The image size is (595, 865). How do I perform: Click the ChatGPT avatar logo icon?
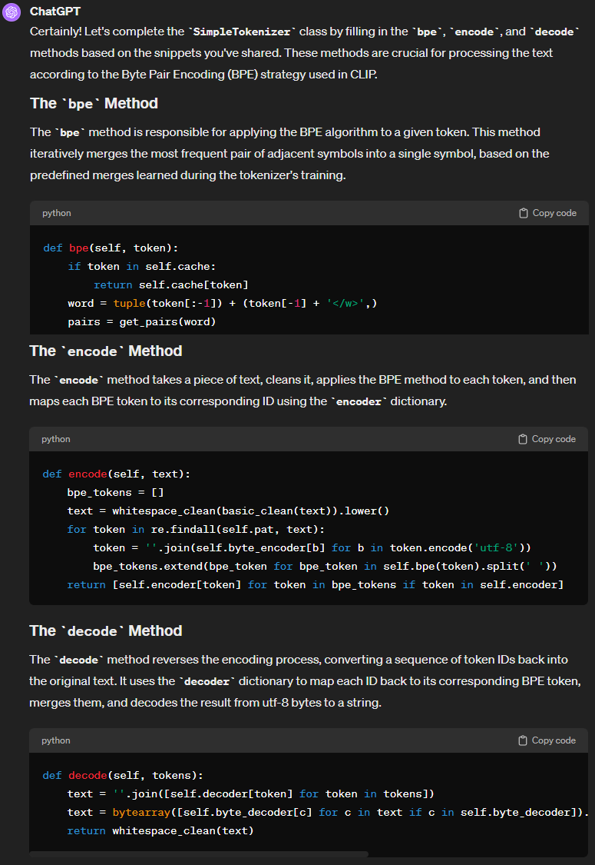12,12
